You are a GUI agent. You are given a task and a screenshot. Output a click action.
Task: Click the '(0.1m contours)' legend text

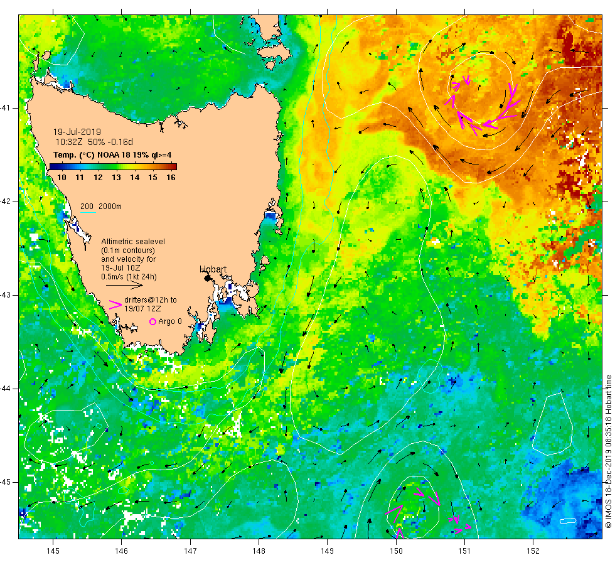point(128,250)
